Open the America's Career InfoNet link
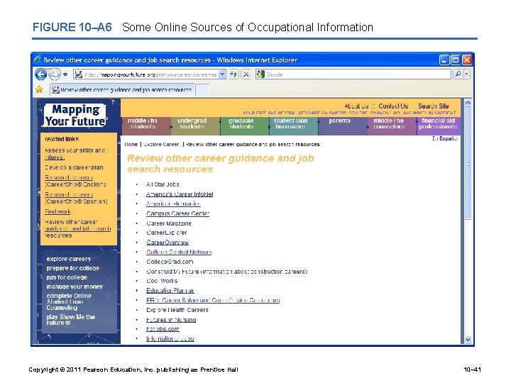 [x=180, y=194]
